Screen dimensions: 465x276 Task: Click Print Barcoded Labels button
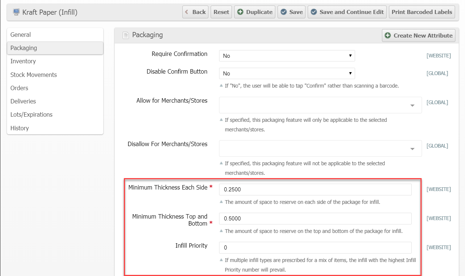422,12
